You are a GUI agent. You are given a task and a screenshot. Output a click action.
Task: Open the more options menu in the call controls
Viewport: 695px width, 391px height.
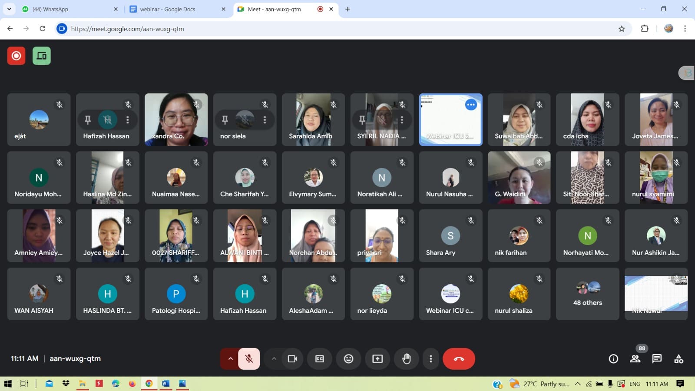430,359
